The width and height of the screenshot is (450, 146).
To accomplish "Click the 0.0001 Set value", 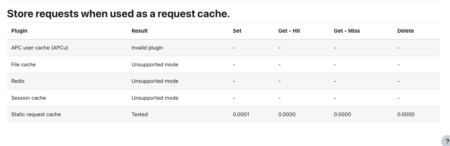I will pyautogui.click(x=241, y=114).
